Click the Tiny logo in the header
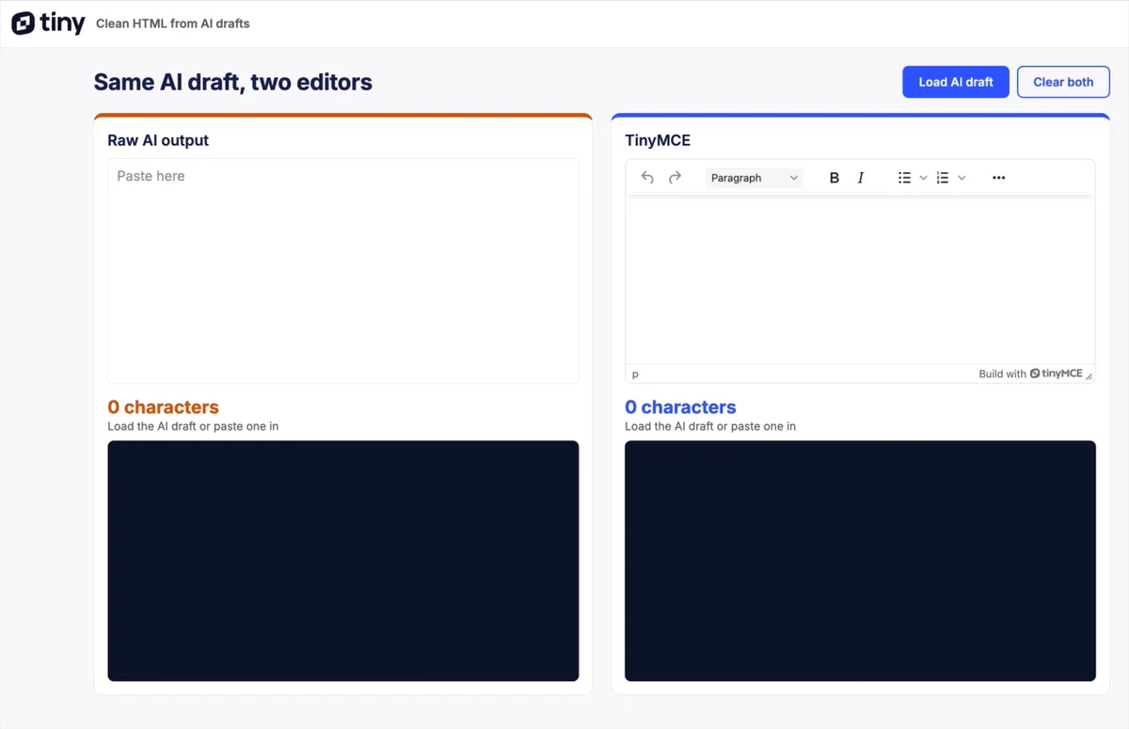Viewport: 1129px width, 729px height. [x=48, y=24]
